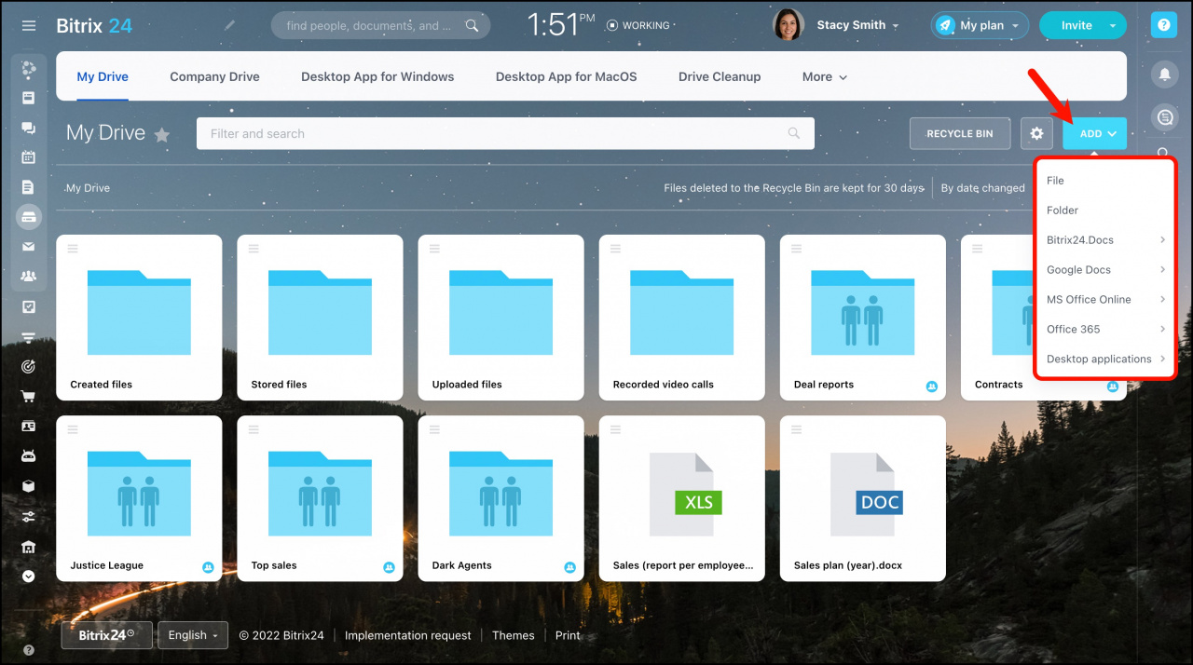Open the Justice League folder
The image size is (1193, 665).
coord(139,498)
